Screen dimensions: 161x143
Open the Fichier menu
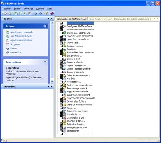tap(8, 9)
